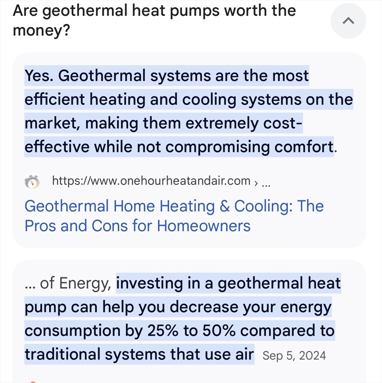This screenshot has height=383, width=382.
Task: Click the partial red icon at the bottom
Action: 34,381
